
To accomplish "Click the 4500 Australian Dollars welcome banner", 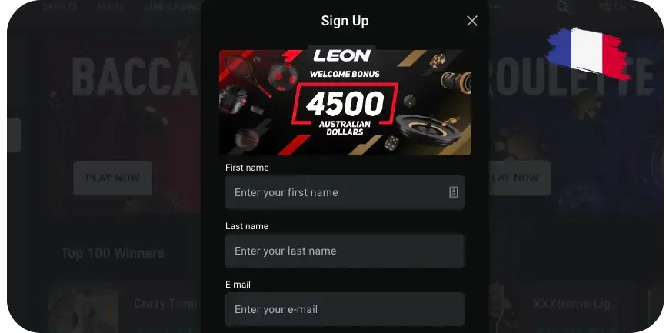I will point(345,102).
